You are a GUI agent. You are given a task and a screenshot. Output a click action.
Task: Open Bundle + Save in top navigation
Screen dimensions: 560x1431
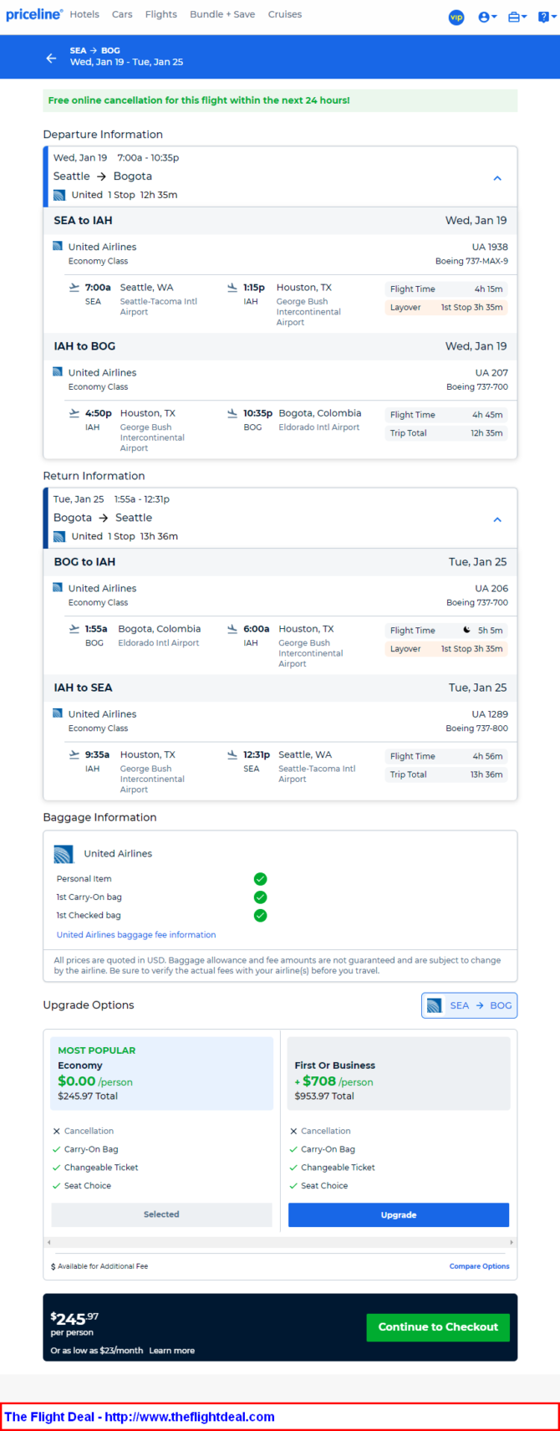(x=222, y=14)
